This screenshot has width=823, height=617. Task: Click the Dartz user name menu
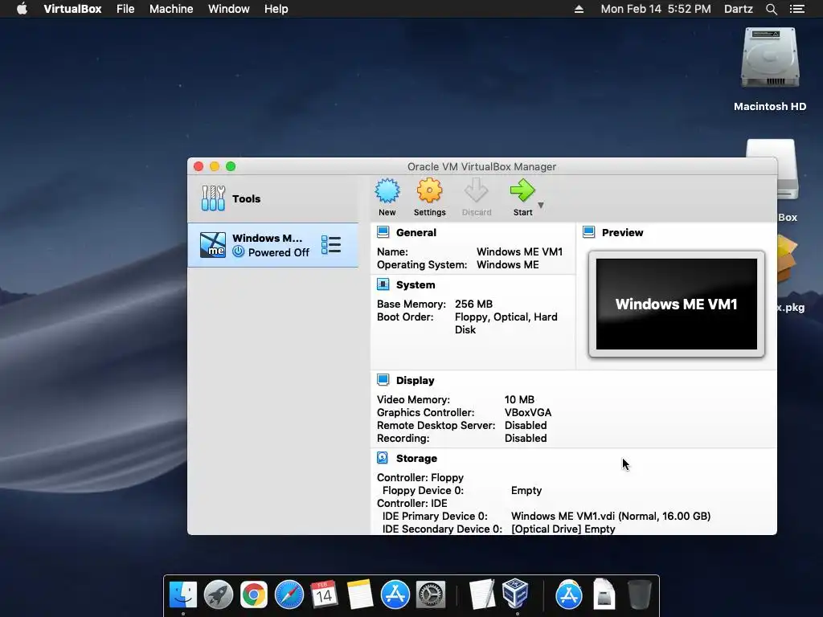[x=739, y=9]
